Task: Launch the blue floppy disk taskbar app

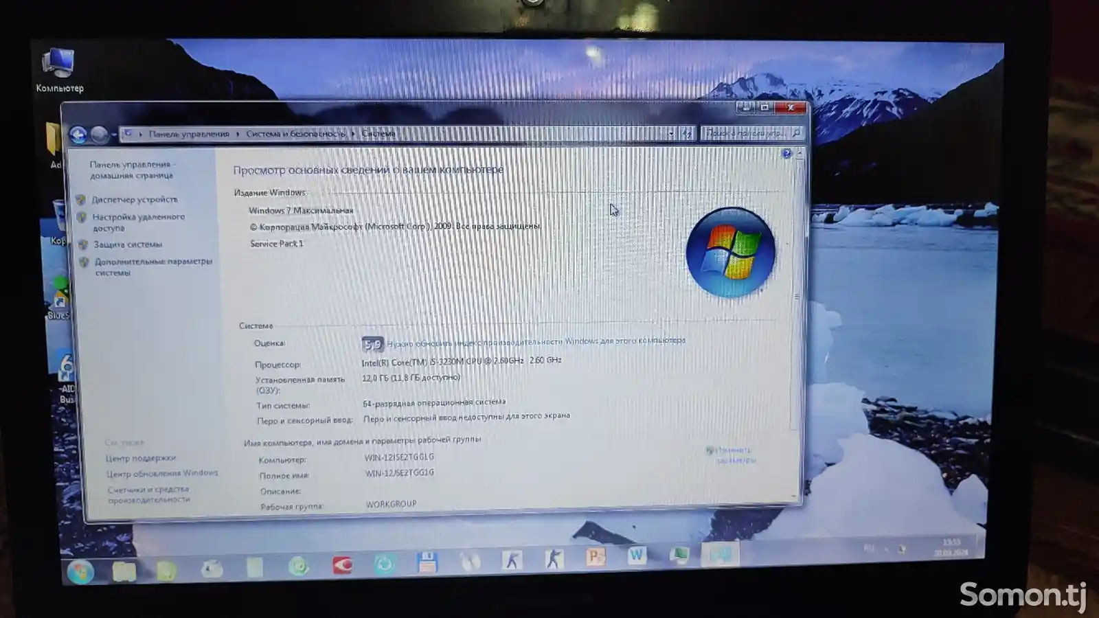Action: click(427, 562)
